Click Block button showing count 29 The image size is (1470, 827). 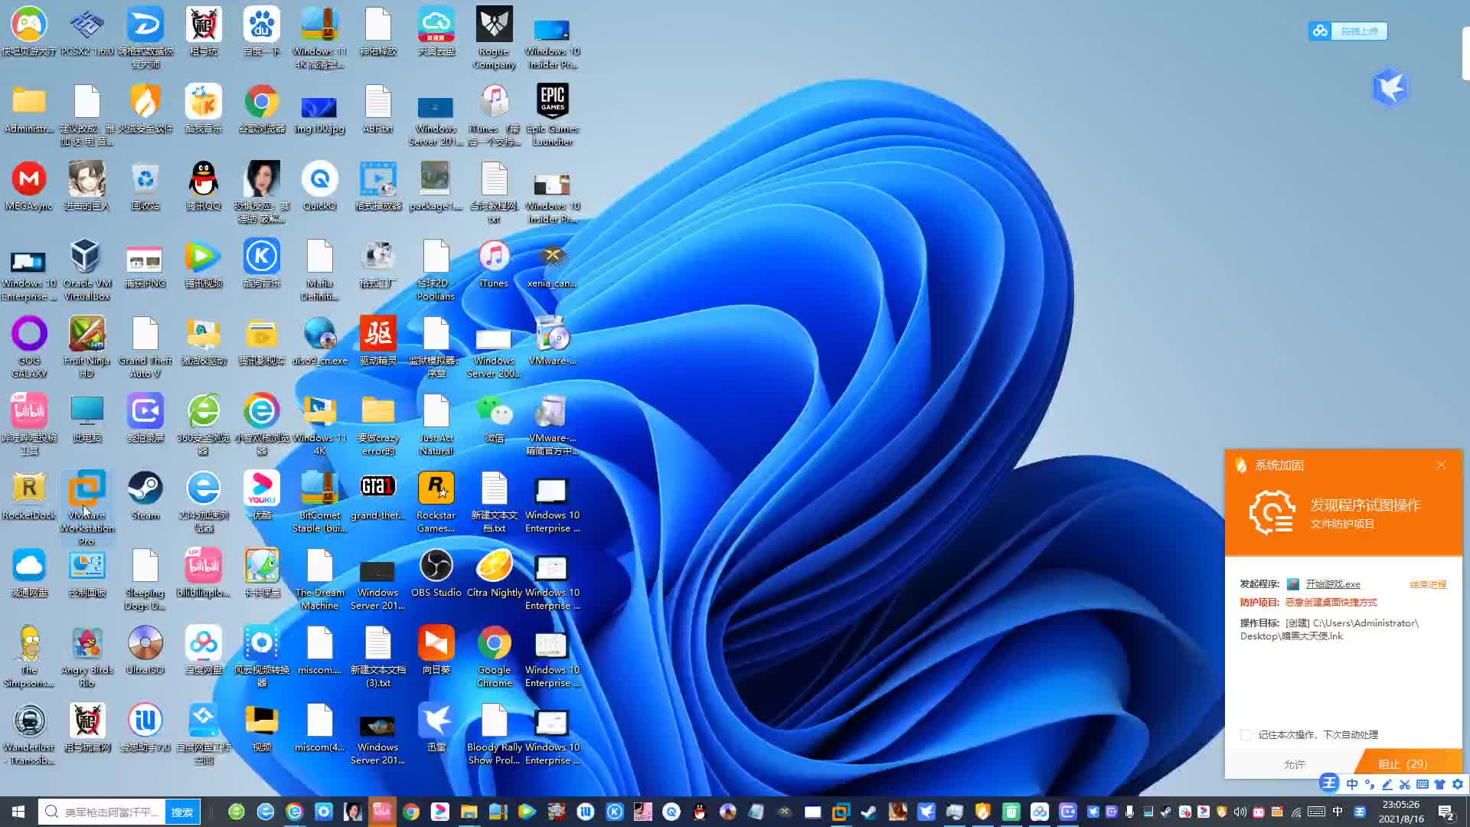(1403, 763)
